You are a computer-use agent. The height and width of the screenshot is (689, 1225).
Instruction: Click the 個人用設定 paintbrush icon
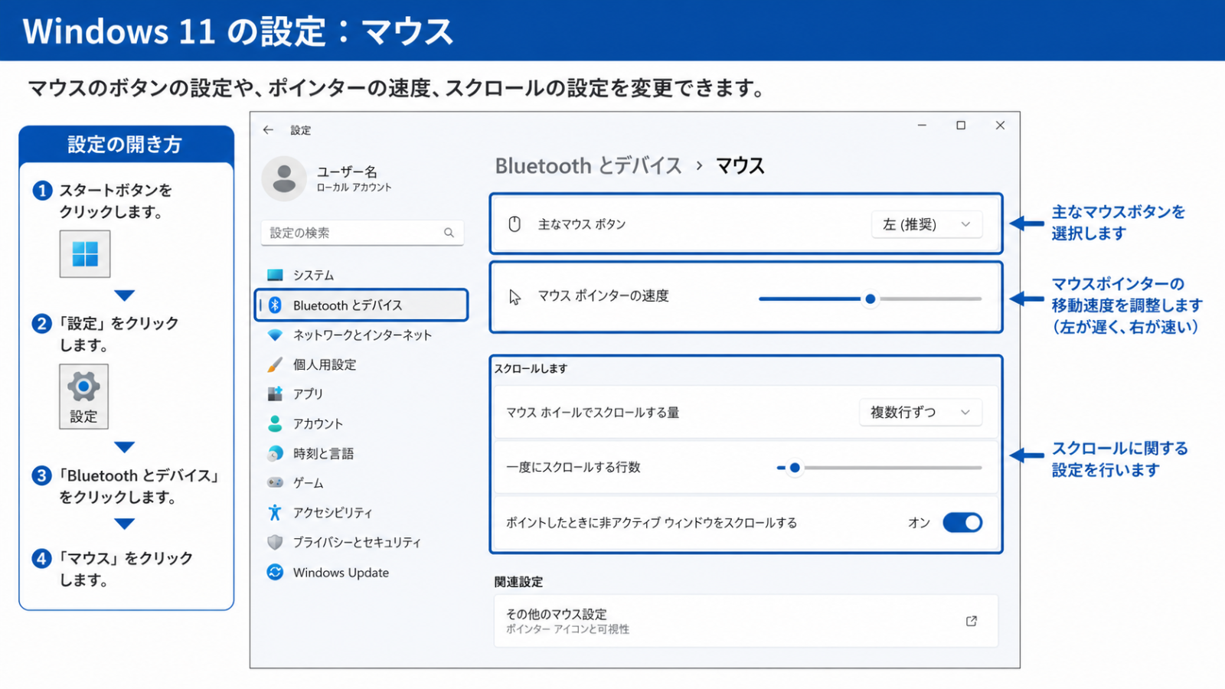coord(275,364)
